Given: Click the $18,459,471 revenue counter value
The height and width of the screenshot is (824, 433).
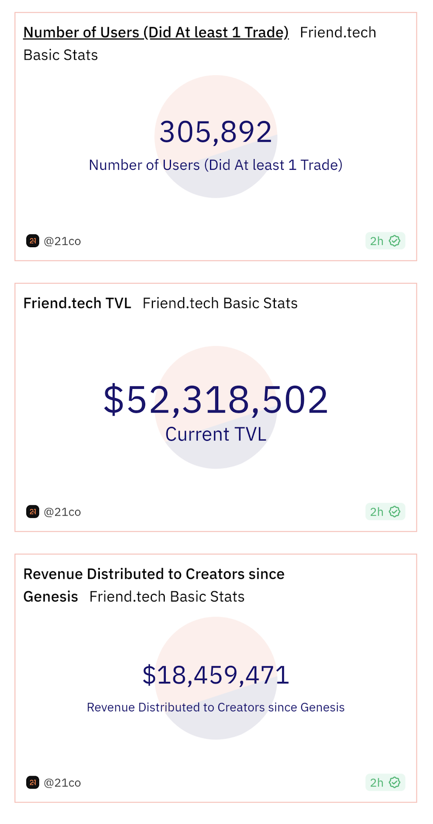Looking at the screenshot, I should coord(216,675).
